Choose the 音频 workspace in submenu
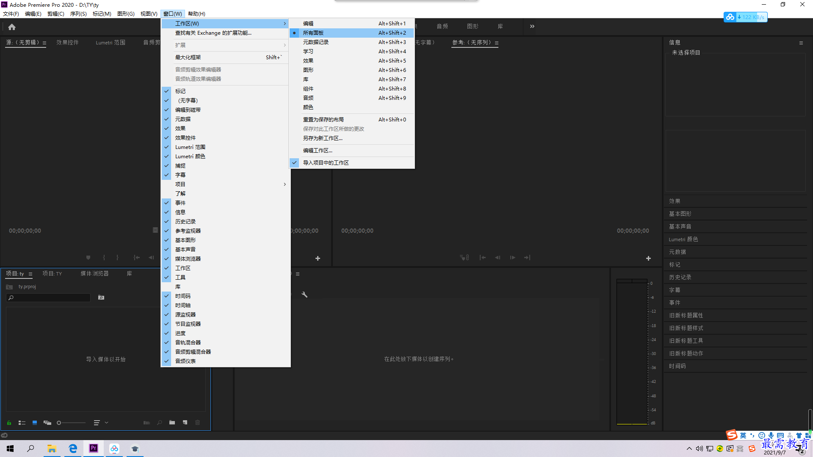This screenshot has width=813, height=457. click(351, 98)
